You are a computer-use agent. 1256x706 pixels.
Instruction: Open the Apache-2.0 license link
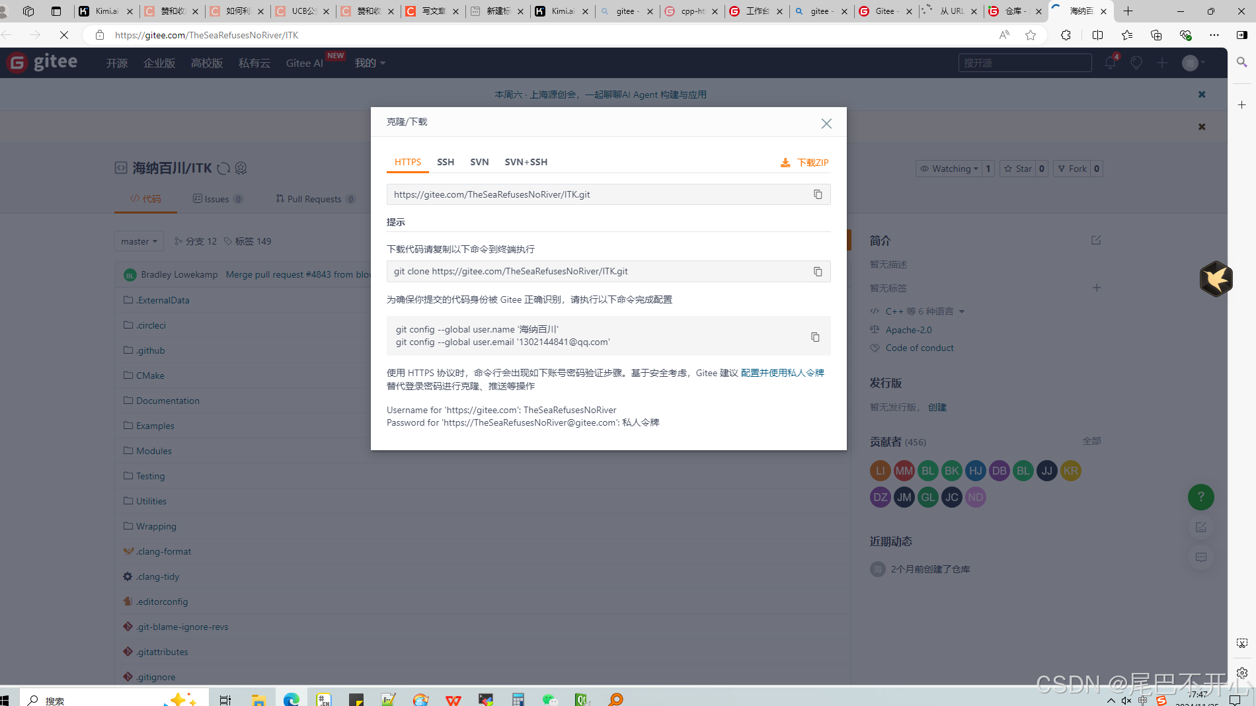point(909,330)
